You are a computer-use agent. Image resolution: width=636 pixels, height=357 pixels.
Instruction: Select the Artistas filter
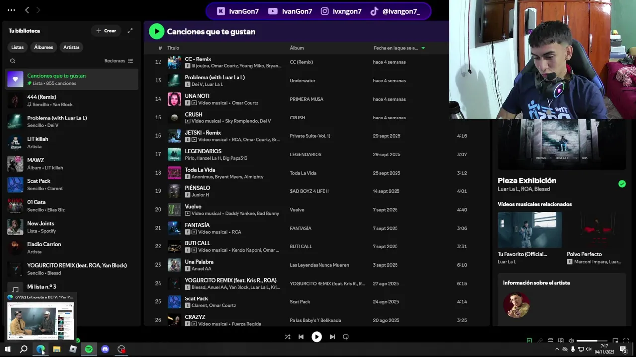[71, 47]
